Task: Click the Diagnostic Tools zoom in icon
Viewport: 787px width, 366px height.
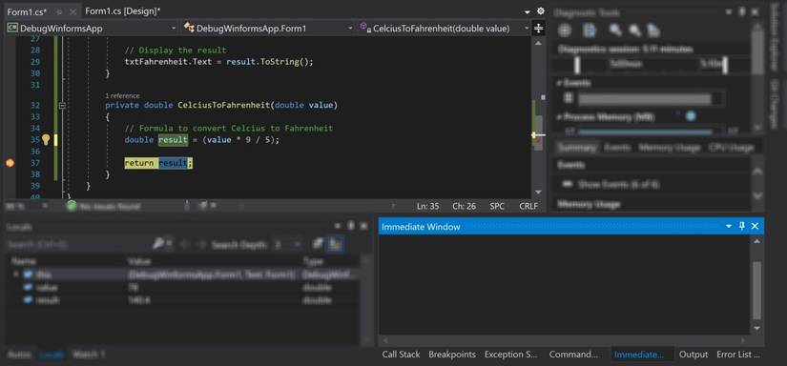Action: [x=615, y=30]
